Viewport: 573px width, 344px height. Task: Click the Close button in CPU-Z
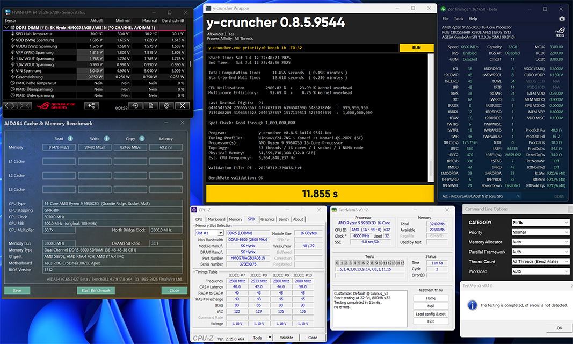(313, 338)
